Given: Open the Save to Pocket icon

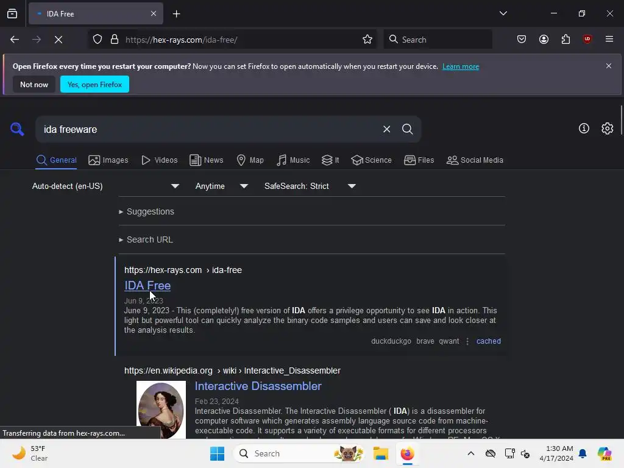Looking at the screenshot, I should click(x=522, y=40).
